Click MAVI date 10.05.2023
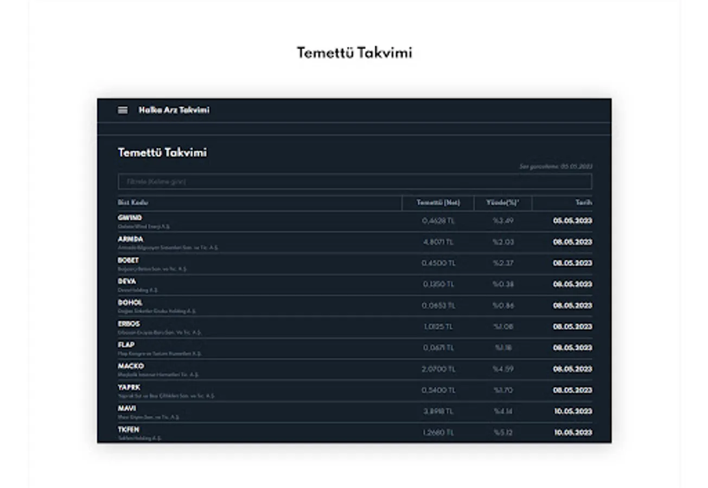The image size is (708, 488). tap(573, 412)
